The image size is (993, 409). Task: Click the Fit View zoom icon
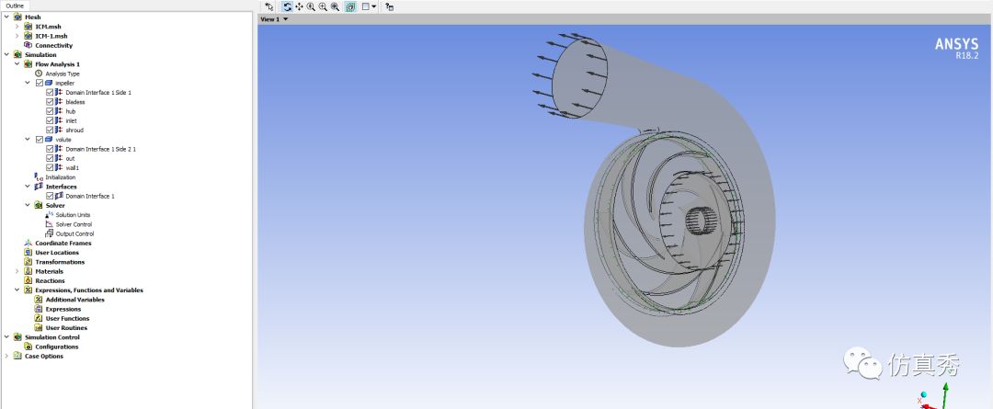[x=335, y=6]
